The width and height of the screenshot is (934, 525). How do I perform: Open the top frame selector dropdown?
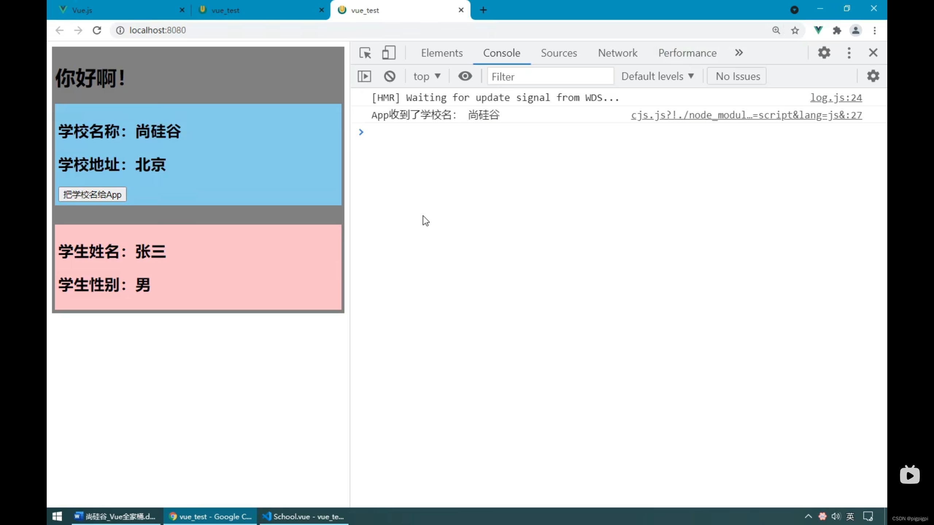[427, 76]
